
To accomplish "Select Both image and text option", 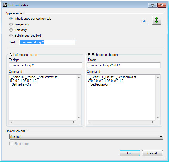I will point(11,36).
